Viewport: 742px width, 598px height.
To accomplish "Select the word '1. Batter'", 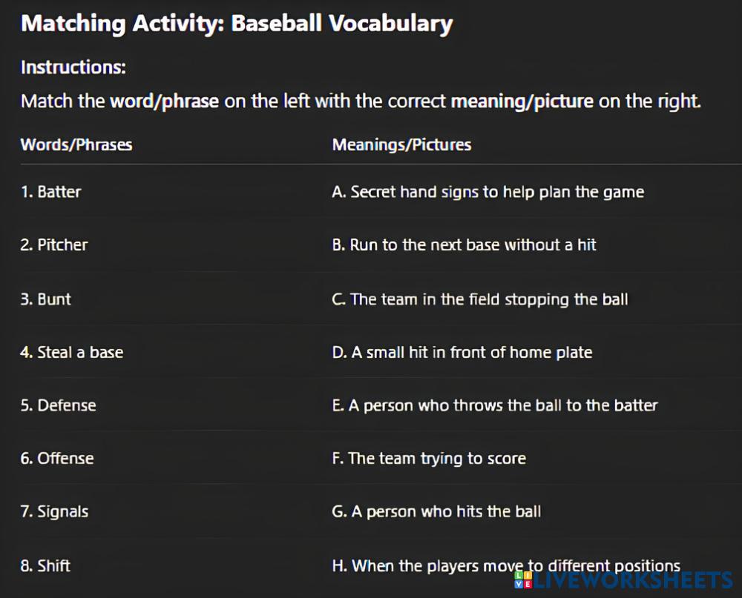I will click(50, 192).
